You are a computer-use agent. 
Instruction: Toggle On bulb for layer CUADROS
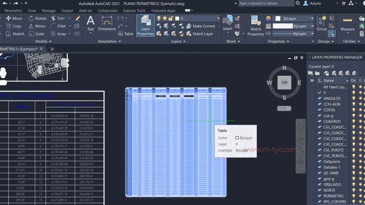pyautogui.click(x=354, y=121)
